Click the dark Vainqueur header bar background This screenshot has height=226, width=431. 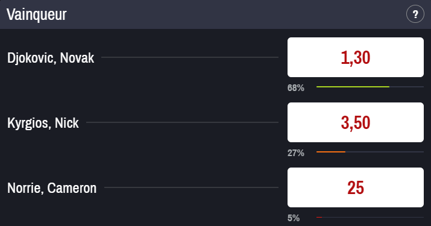click(x=216, y=14)
